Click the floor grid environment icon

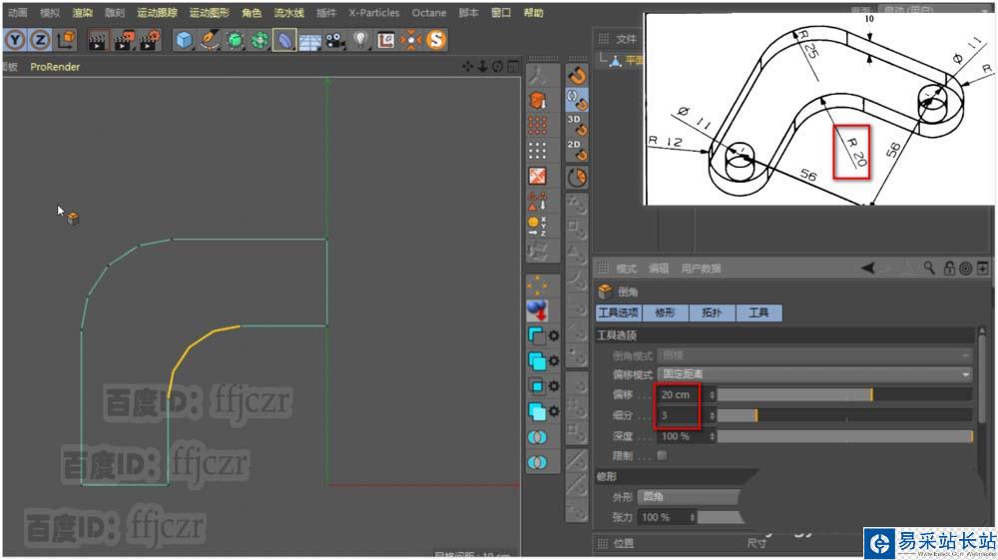310,41
